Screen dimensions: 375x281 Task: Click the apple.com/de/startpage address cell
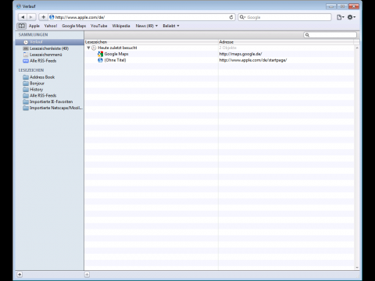click(x=253, y=60)
